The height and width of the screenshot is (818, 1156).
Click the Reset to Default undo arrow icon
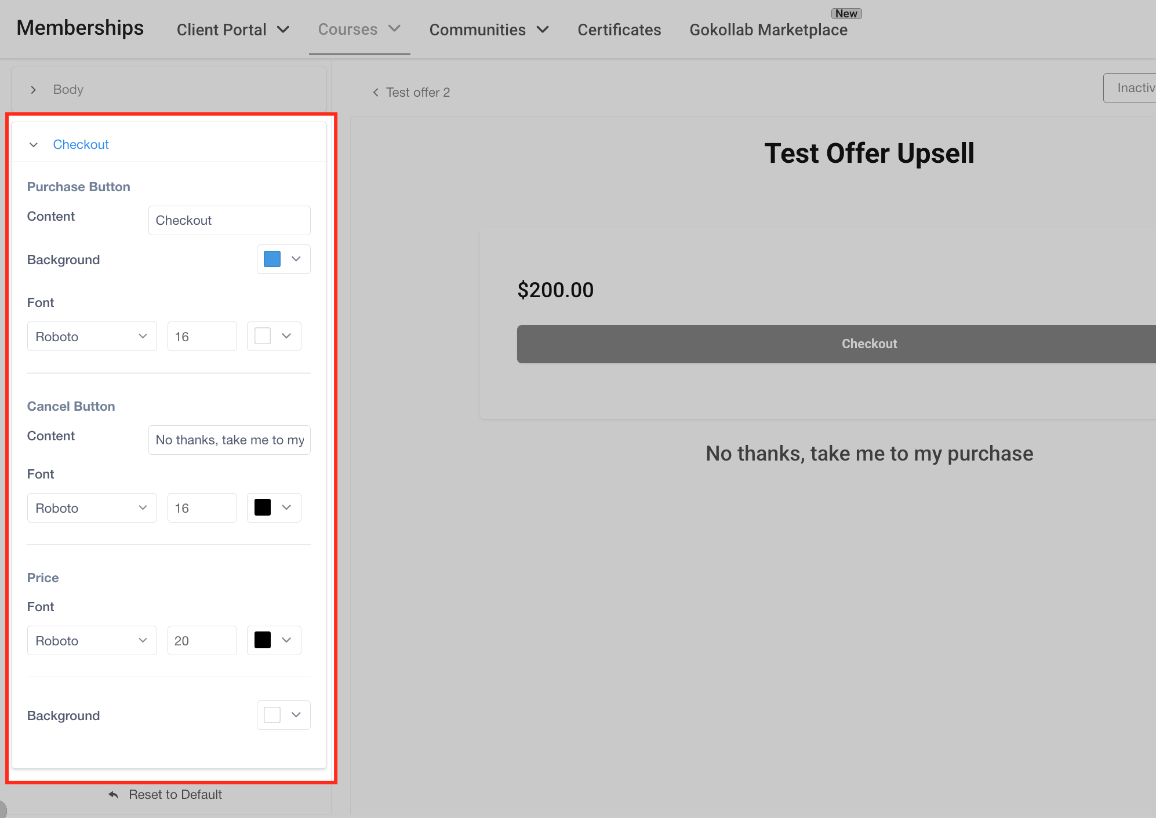pos(113,795)
